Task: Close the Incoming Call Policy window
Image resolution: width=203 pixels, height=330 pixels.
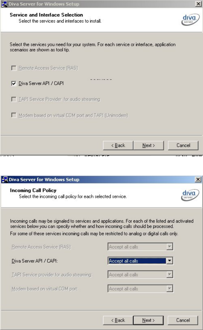Action: (198, 179)
